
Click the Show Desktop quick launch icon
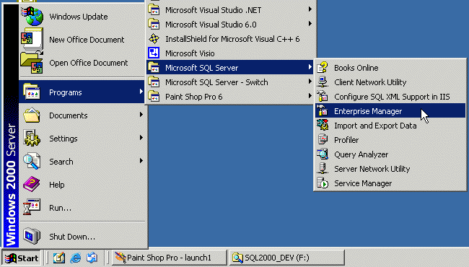click(x=59, y=258)
